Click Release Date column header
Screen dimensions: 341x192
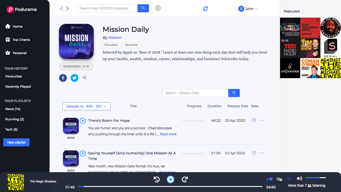pyautogui.click(x=238, y=106)
